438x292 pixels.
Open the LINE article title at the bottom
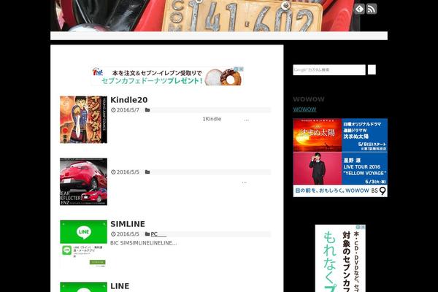(x=120, y=286)
